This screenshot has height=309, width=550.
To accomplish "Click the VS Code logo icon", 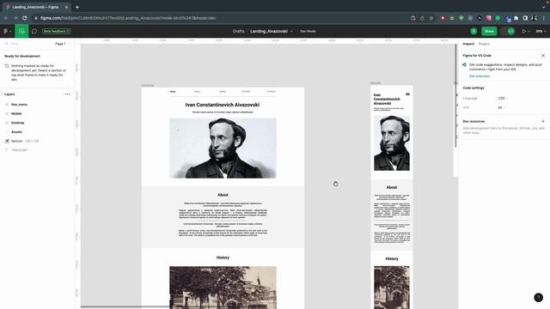I will tap(464, 65).
